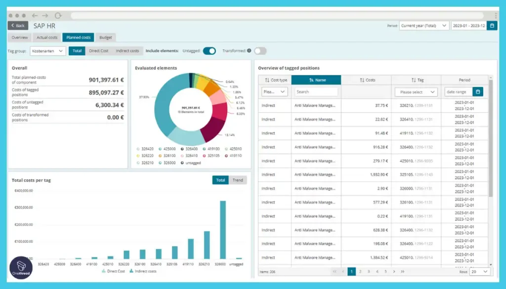Click the date range calendar icon in Period column
506x289 pixels.
[x=478, y=92]
